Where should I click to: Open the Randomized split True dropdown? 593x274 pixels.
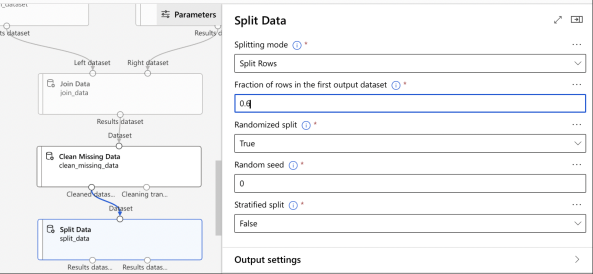[x=409, y=143]
